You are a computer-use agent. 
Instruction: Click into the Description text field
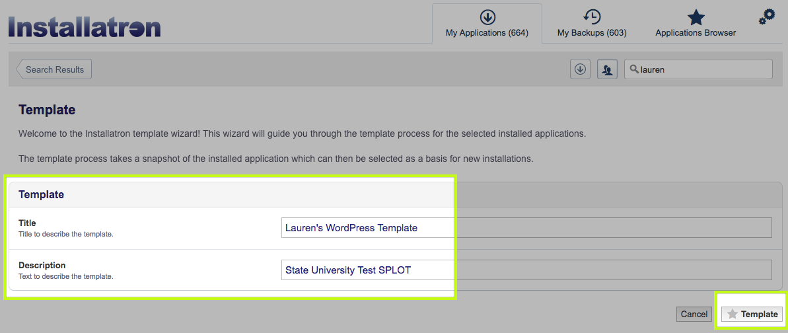click(526, 270)
